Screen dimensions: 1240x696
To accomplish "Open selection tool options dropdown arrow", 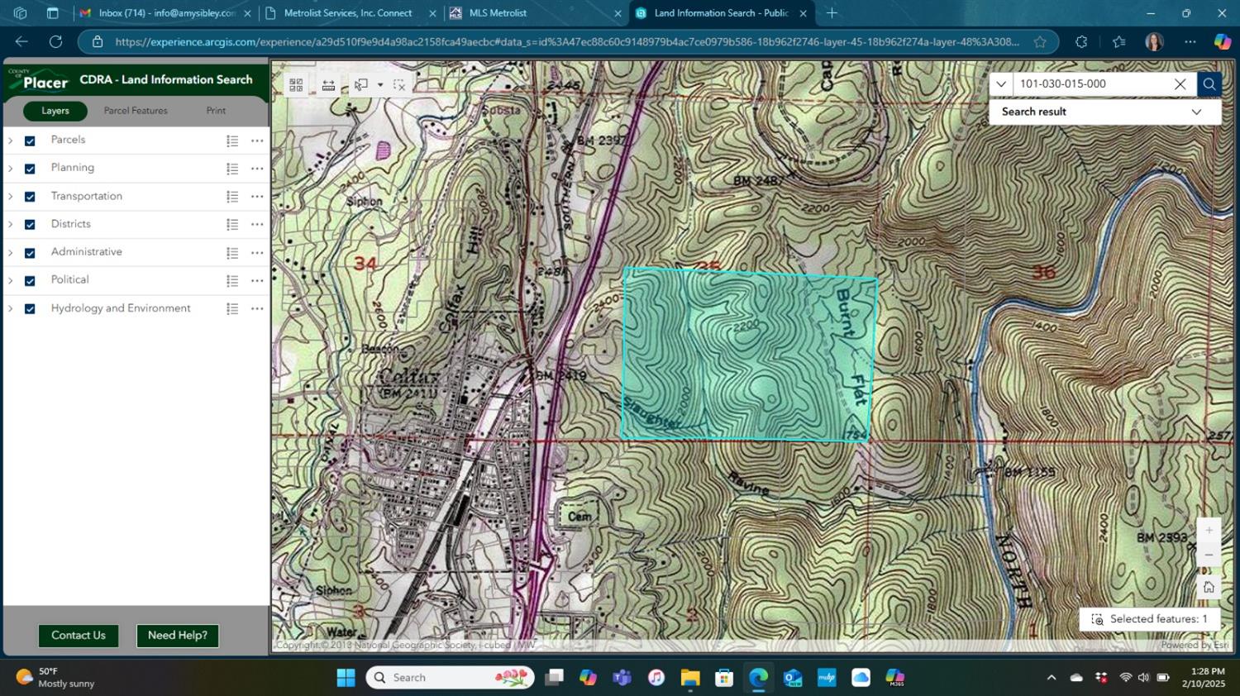I will click(x=380, y=85).
